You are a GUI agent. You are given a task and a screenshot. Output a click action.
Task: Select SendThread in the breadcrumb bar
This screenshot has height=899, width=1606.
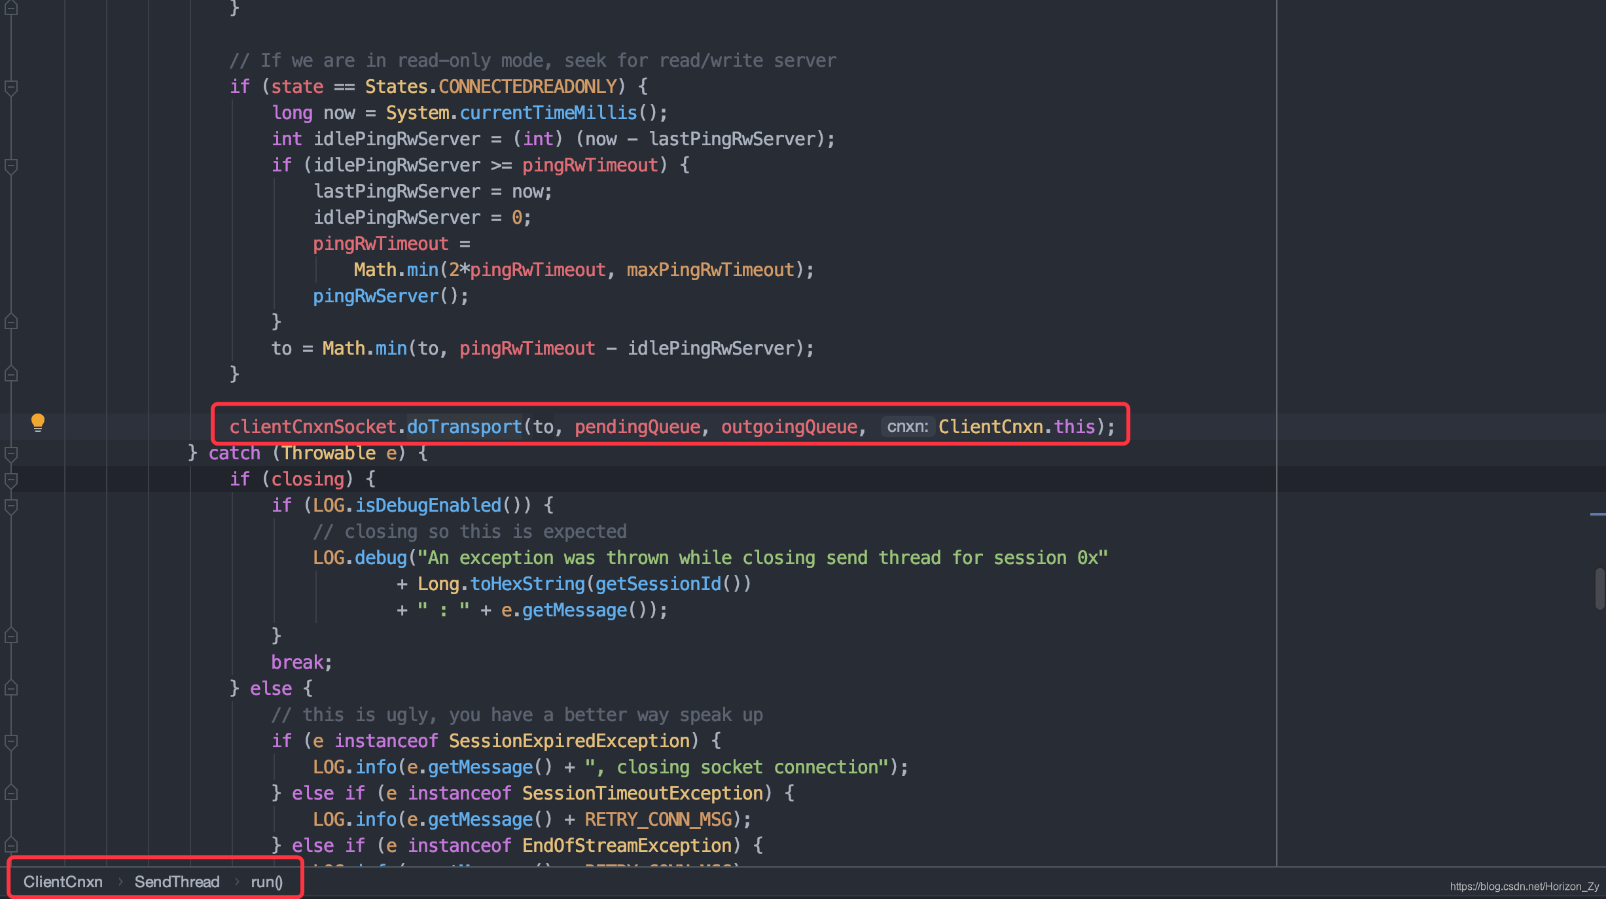[177, 882]
